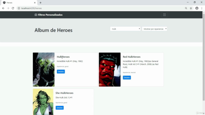
Task: Toggle the hamburger navbar menu
Action: tap(164, 15)
